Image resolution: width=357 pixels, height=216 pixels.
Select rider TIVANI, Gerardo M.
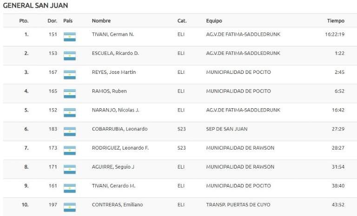click(113, 185)
